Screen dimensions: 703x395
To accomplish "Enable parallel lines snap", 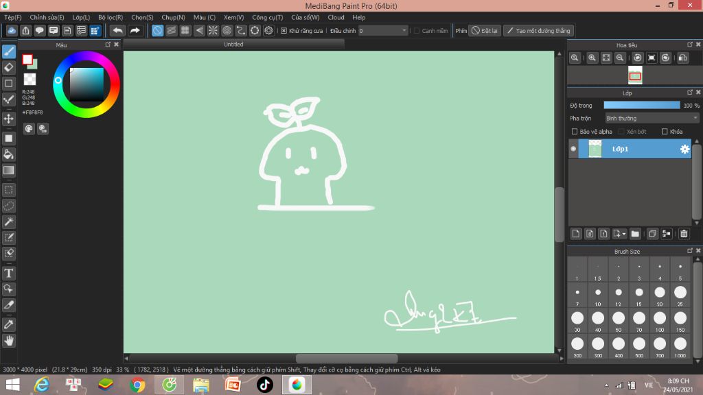I will click(x=171, y=30).
